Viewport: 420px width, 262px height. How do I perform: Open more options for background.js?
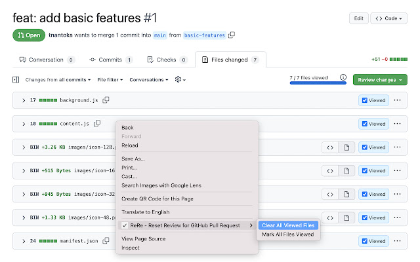tap(398, 100)
